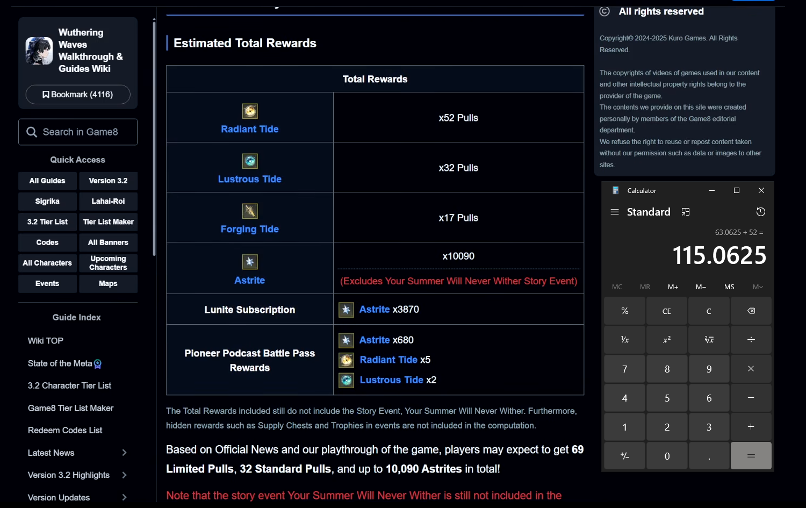Click the Calculator C clear key
The image size is (806, 508).
pyautogui.click(x=709, y=311)
